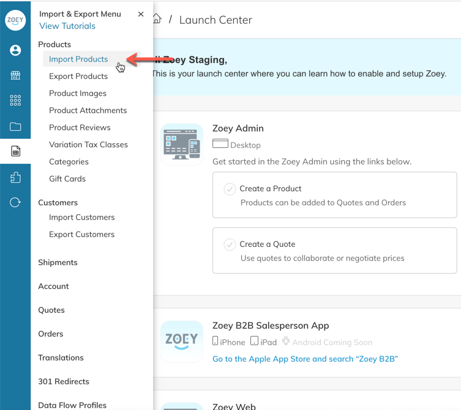Click the home breadcrumb icon

(157, 18)
